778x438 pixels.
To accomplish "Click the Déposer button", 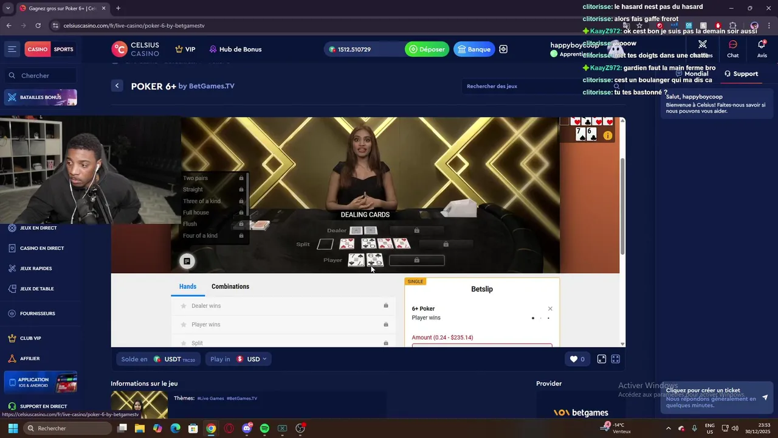I will tap(427, 49).
